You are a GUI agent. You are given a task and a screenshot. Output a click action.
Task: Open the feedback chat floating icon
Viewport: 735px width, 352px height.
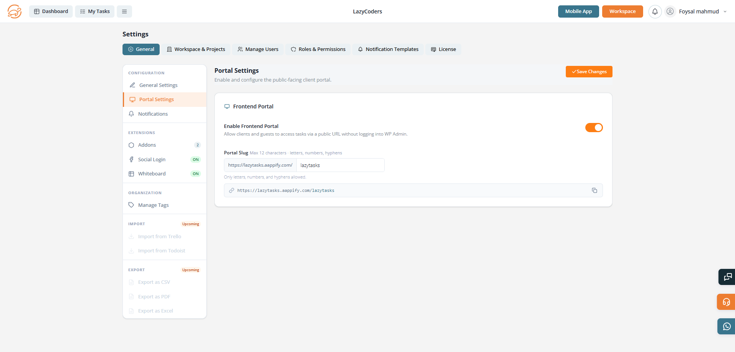click(x=727, y=277)
